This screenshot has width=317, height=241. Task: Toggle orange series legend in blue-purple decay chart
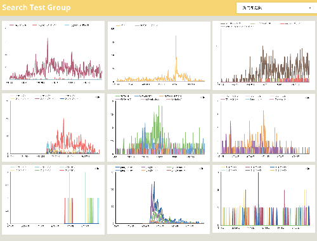coord(150,171)
